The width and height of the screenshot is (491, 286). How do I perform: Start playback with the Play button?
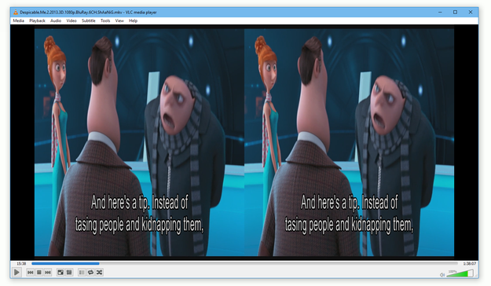pyautogui.click(x=16, y=272)
